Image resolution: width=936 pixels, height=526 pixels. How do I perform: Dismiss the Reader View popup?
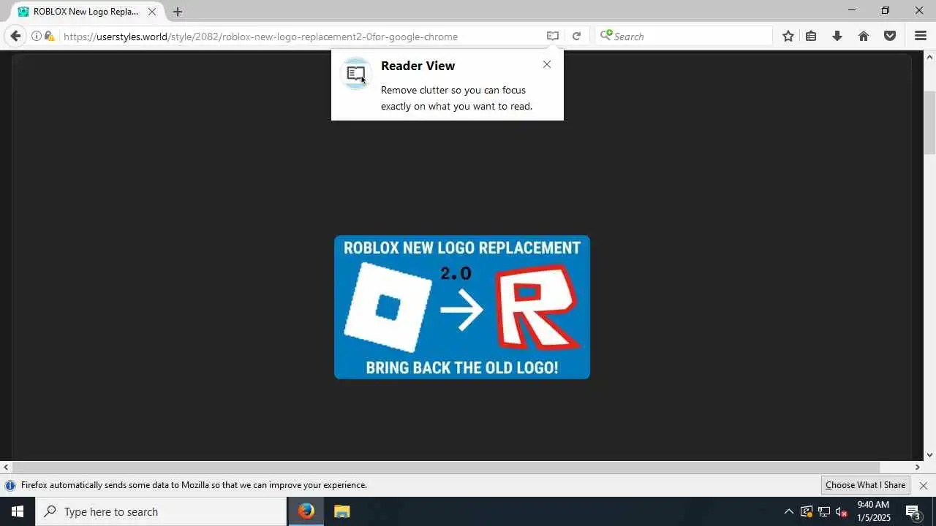(x=547, y=64)
